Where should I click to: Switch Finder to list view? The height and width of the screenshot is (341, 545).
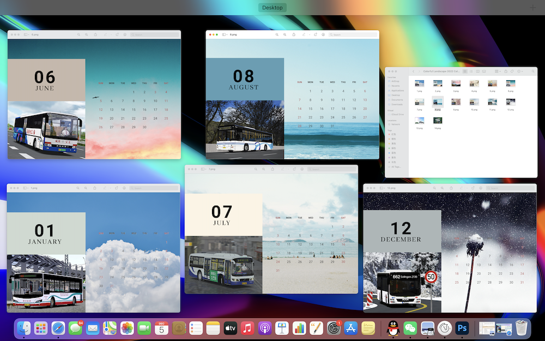tap(471, 71)
